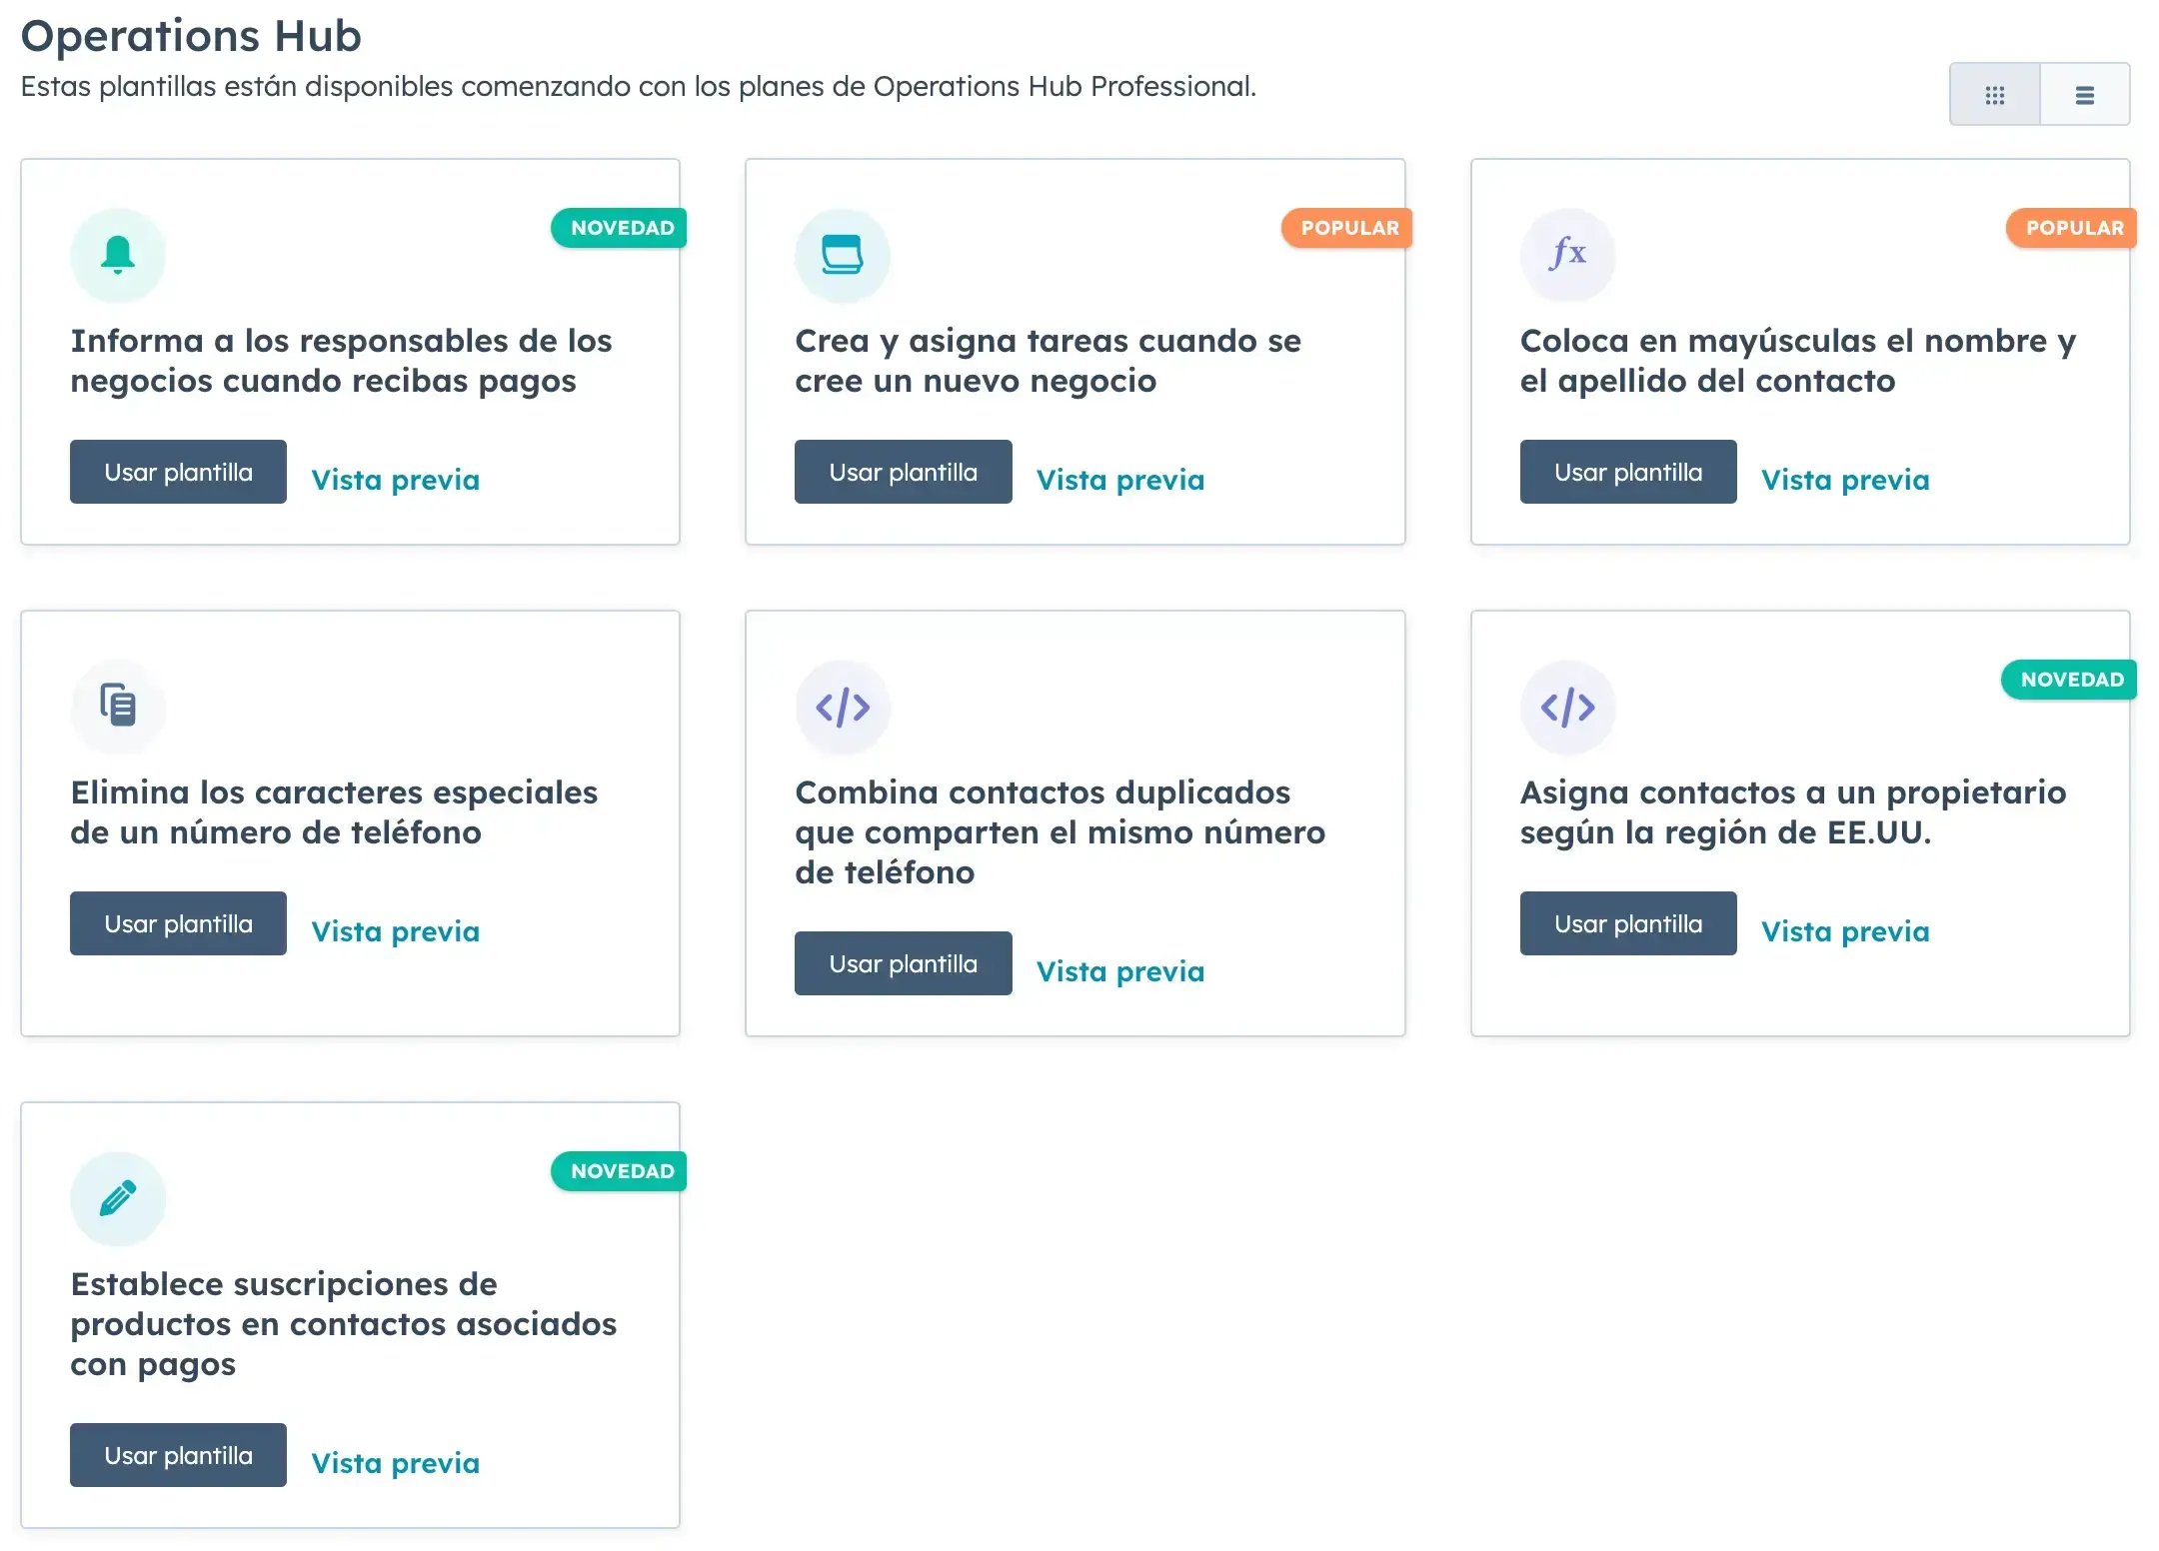Click the fx formula icon
Image resolution: width=2159 pixels, height=1551 pixels.
coord(1567,255)
